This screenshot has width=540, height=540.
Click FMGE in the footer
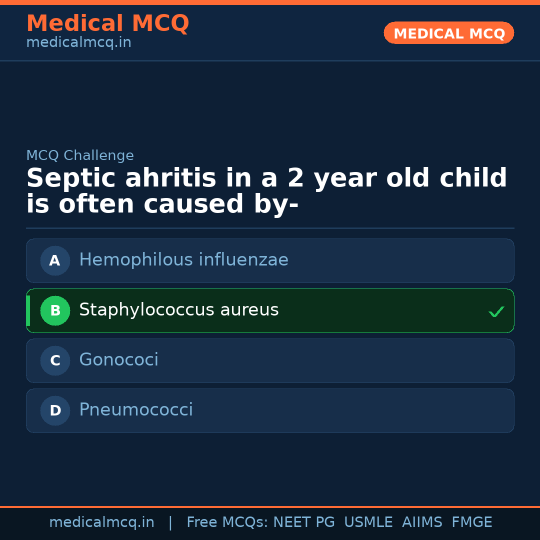(471, 522)
